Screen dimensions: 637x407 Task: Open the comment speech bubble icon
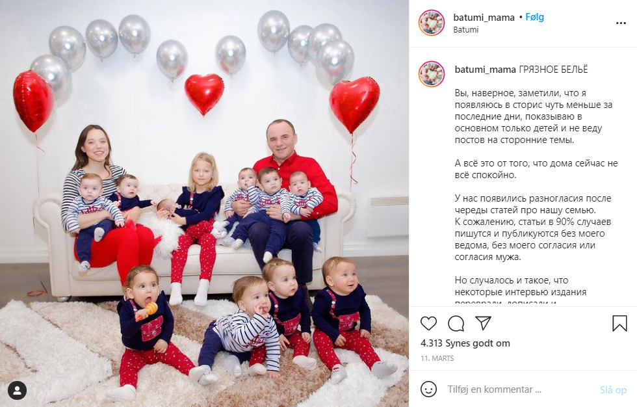[456, 324]
